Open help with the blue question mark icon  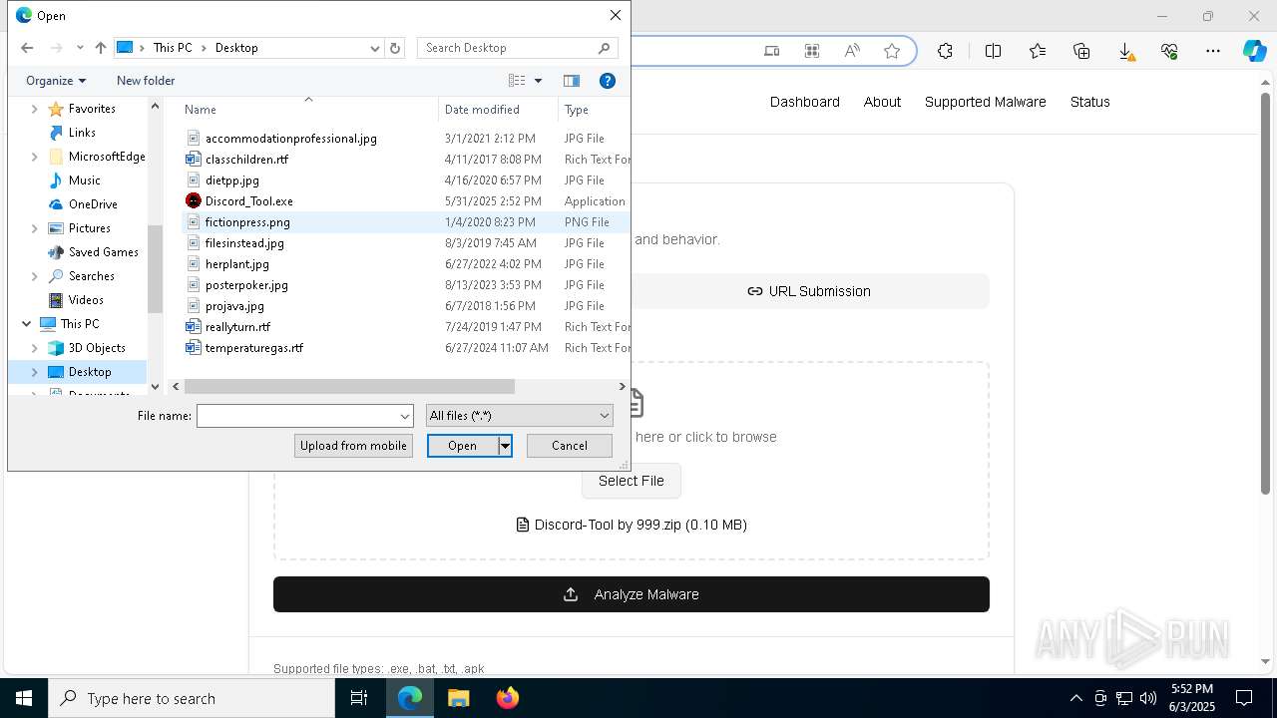pos(607,81)
